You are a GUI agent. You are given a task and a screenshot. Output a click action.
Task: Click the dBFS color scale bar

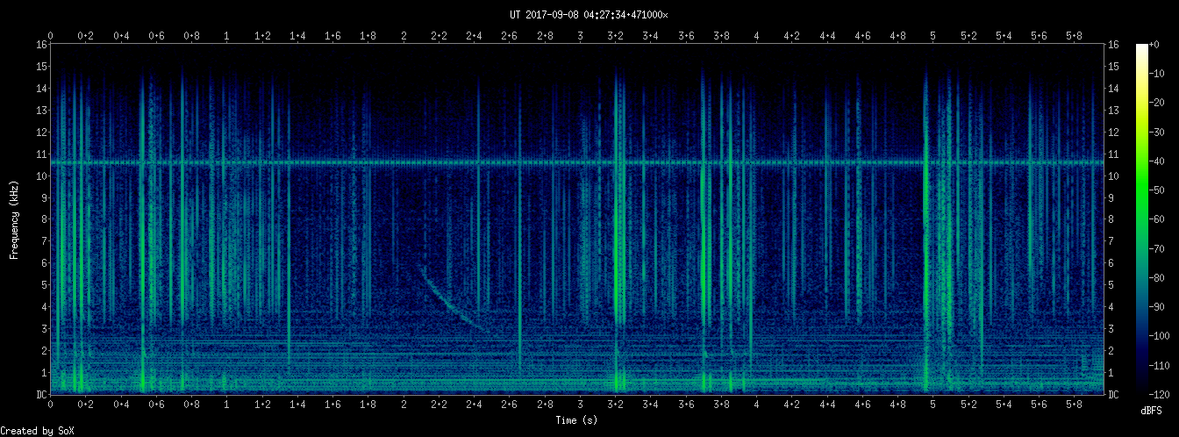1142,218
